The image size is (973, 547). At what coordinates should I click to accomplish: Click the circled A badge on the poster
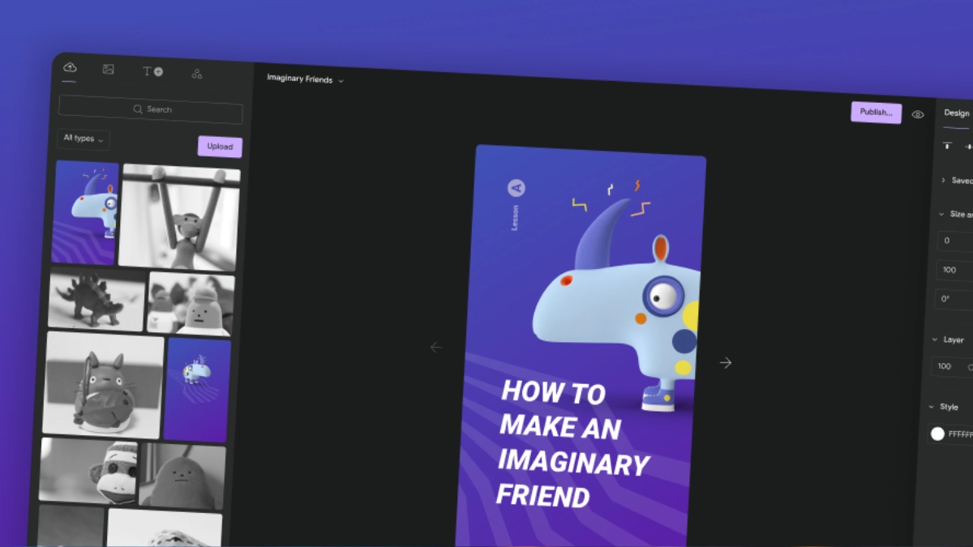[517, 189]
